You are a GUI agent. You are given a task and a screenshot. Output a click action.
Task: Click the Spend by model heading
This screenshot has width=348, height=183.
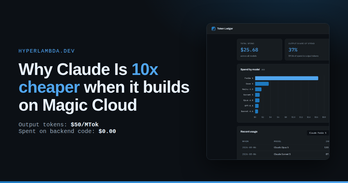pyautogui.click(x=250, y=69)
